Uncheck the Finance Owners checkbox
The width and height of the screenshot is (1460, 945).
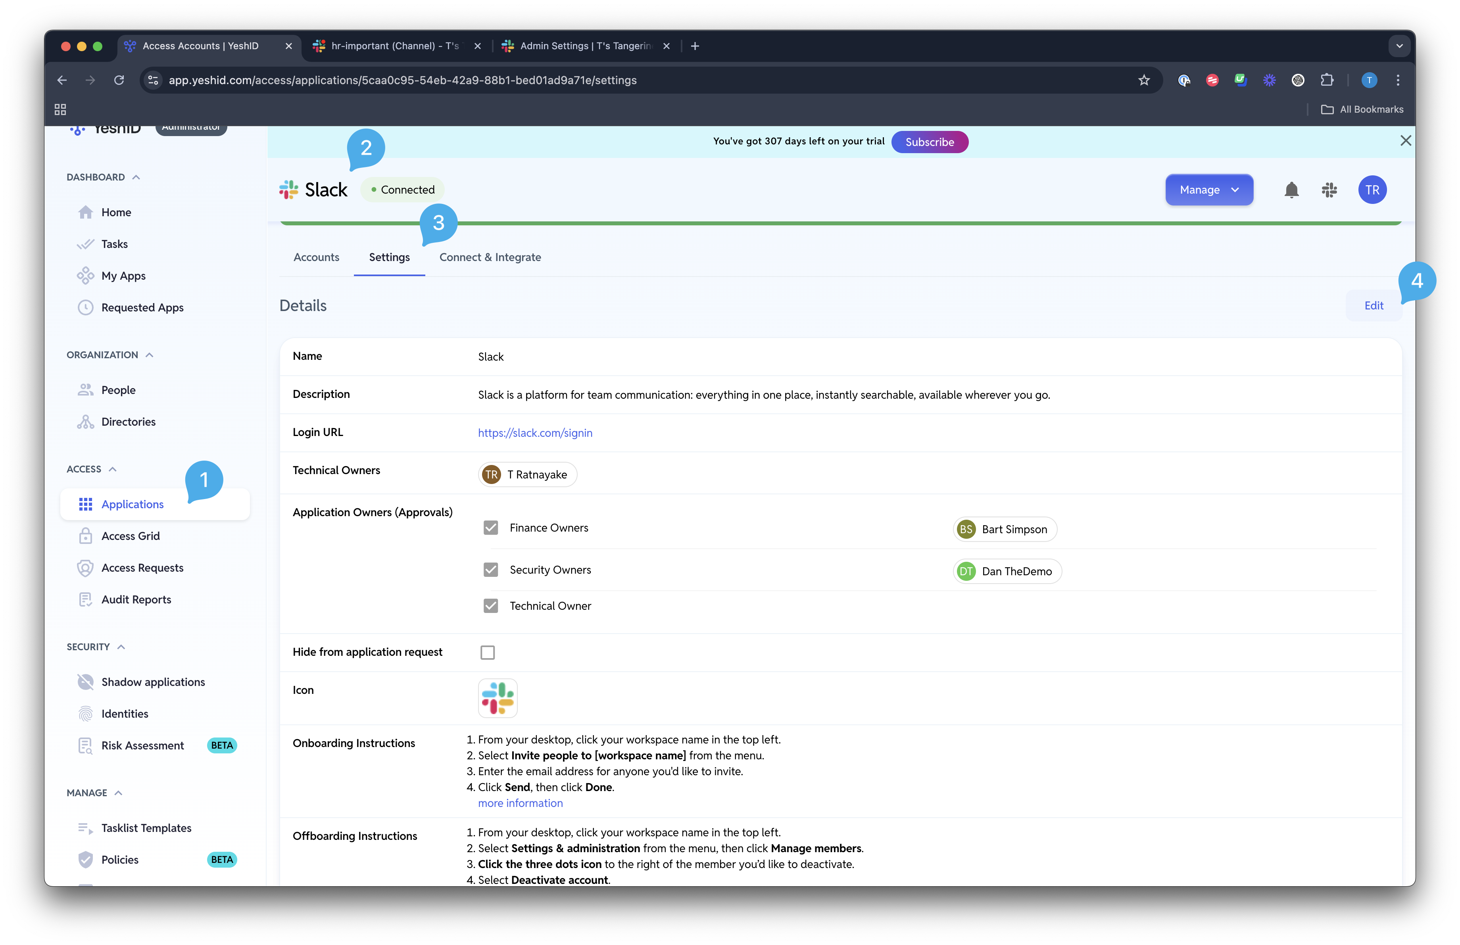coord(491,528)
